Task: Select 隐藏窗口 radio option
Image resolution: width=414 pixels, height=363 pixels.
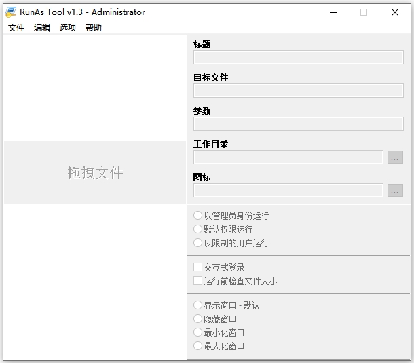Action: click(x=197, y=319)
